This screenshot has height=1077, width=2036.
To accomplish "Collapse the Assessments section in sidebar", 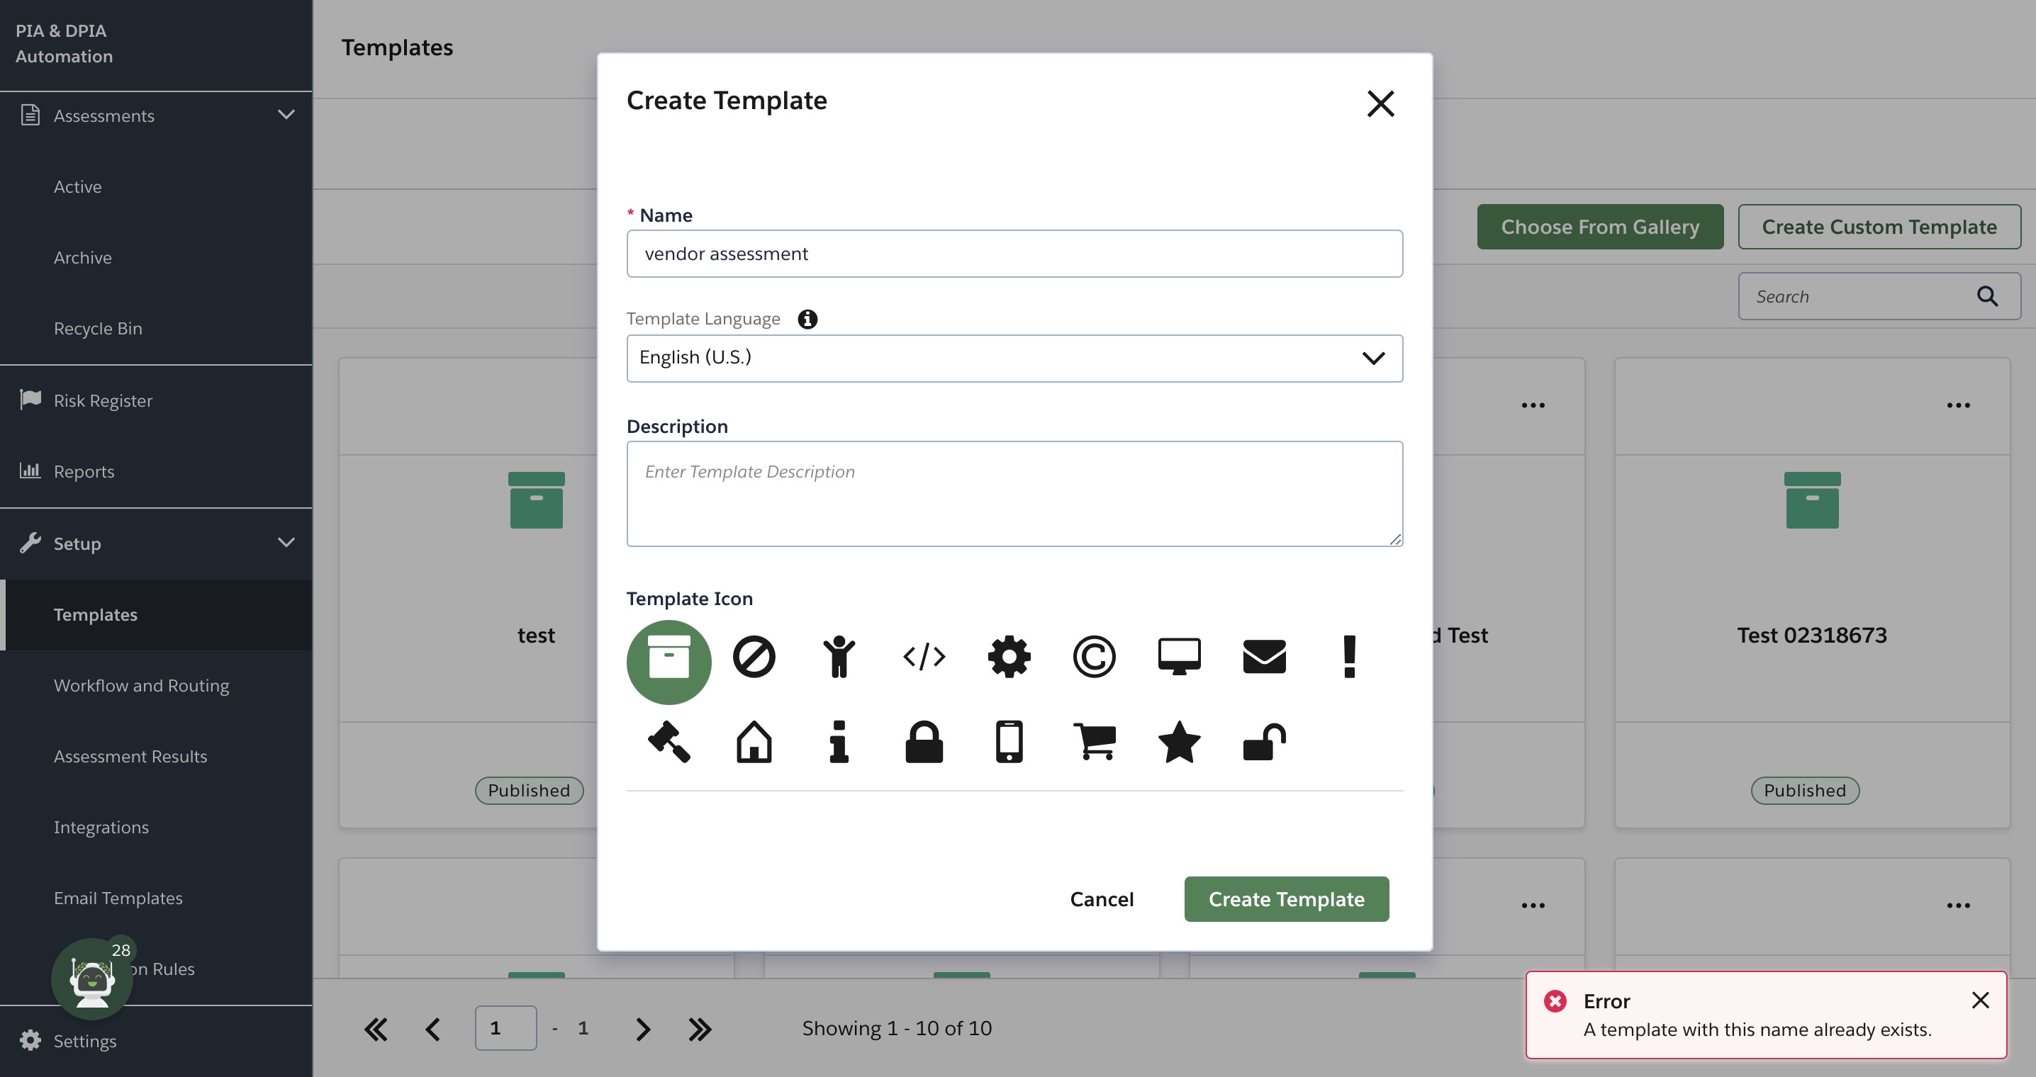I will (x=286, y=115).
